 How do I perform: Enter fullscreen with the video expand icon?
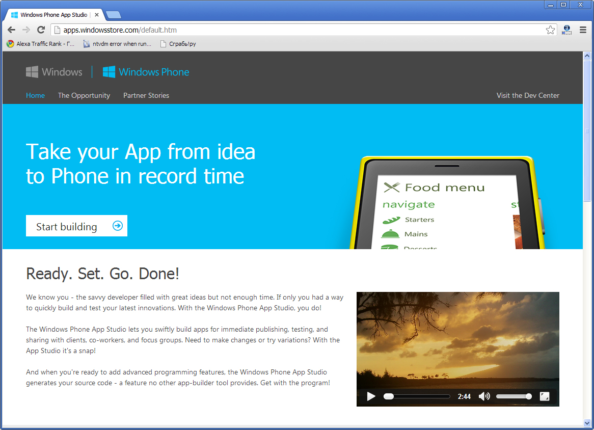[x=545, y=396]
